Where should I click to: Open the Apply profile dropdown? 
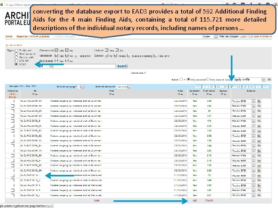[249, 80]
